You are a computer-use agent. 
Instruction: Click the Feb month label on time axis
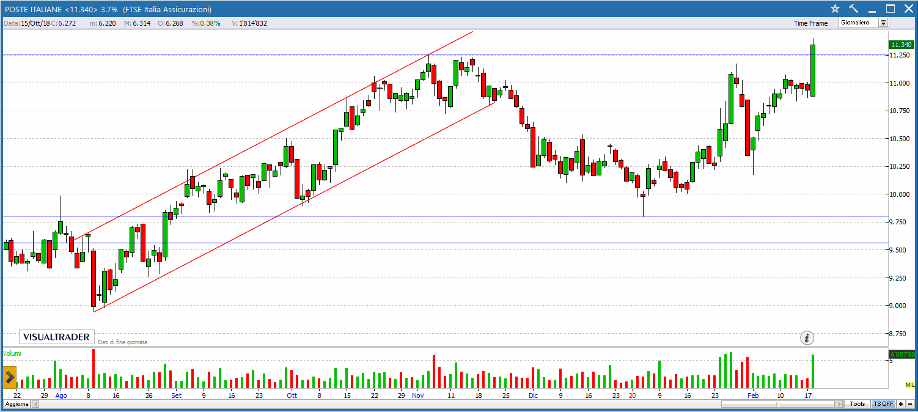pos(752,395)
